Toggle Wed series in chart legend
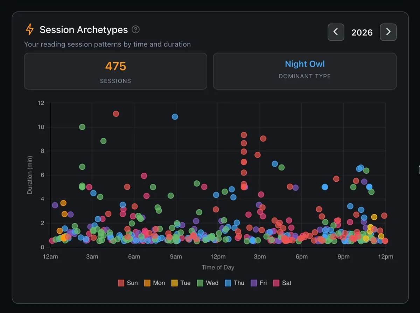420x313 pixels. click(208, 283)
